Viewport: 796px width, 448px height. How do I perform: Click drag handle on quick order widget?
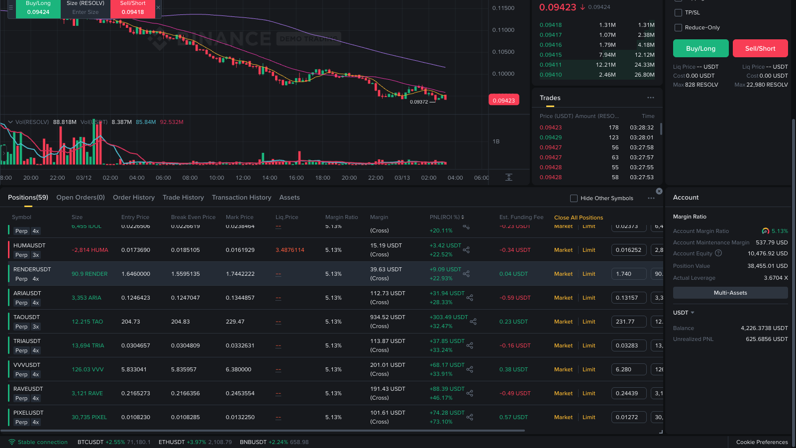pyautogui.click(x=11, y=7)
